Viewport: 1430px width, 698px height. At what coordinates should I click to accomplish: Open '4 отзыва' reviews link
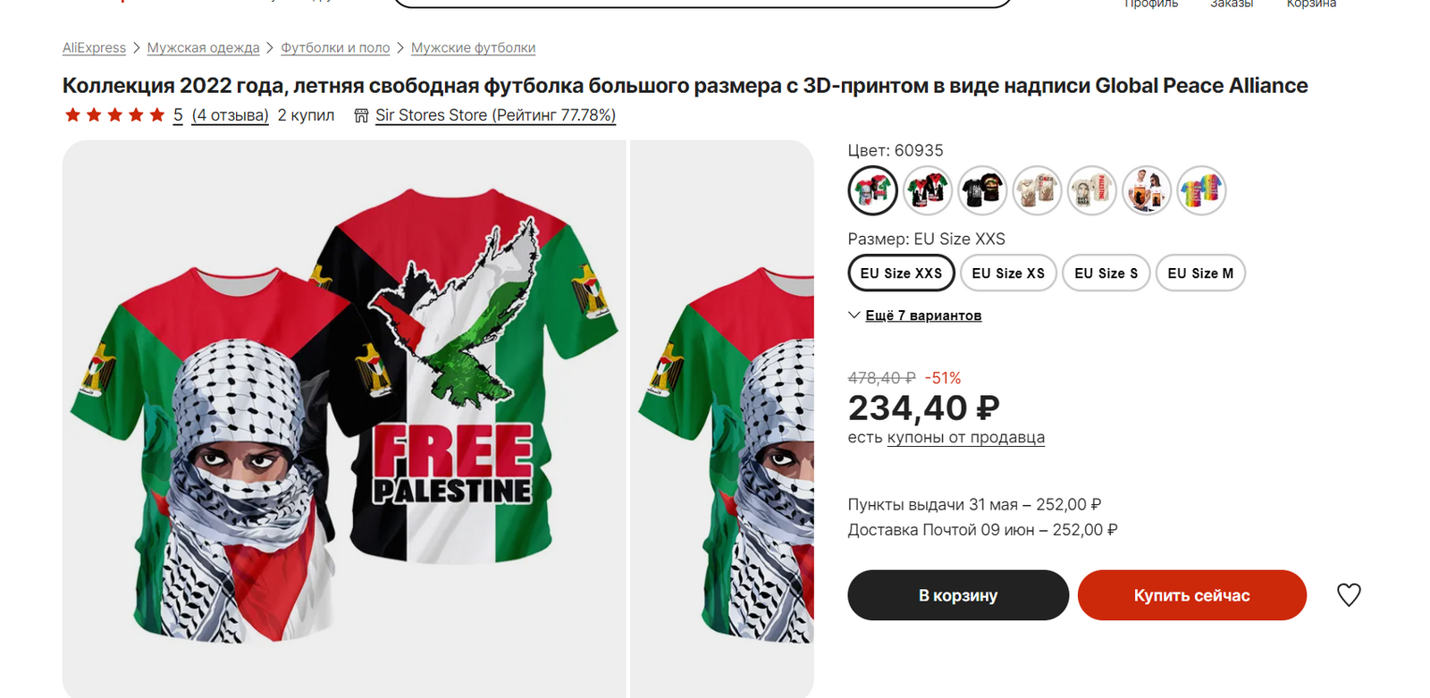point(231,115)
